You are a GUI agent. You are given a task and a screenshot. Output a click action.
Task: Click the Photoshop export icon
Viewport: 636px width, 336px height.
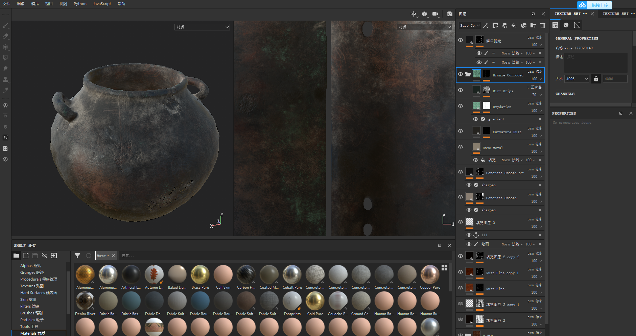point(5,138)
